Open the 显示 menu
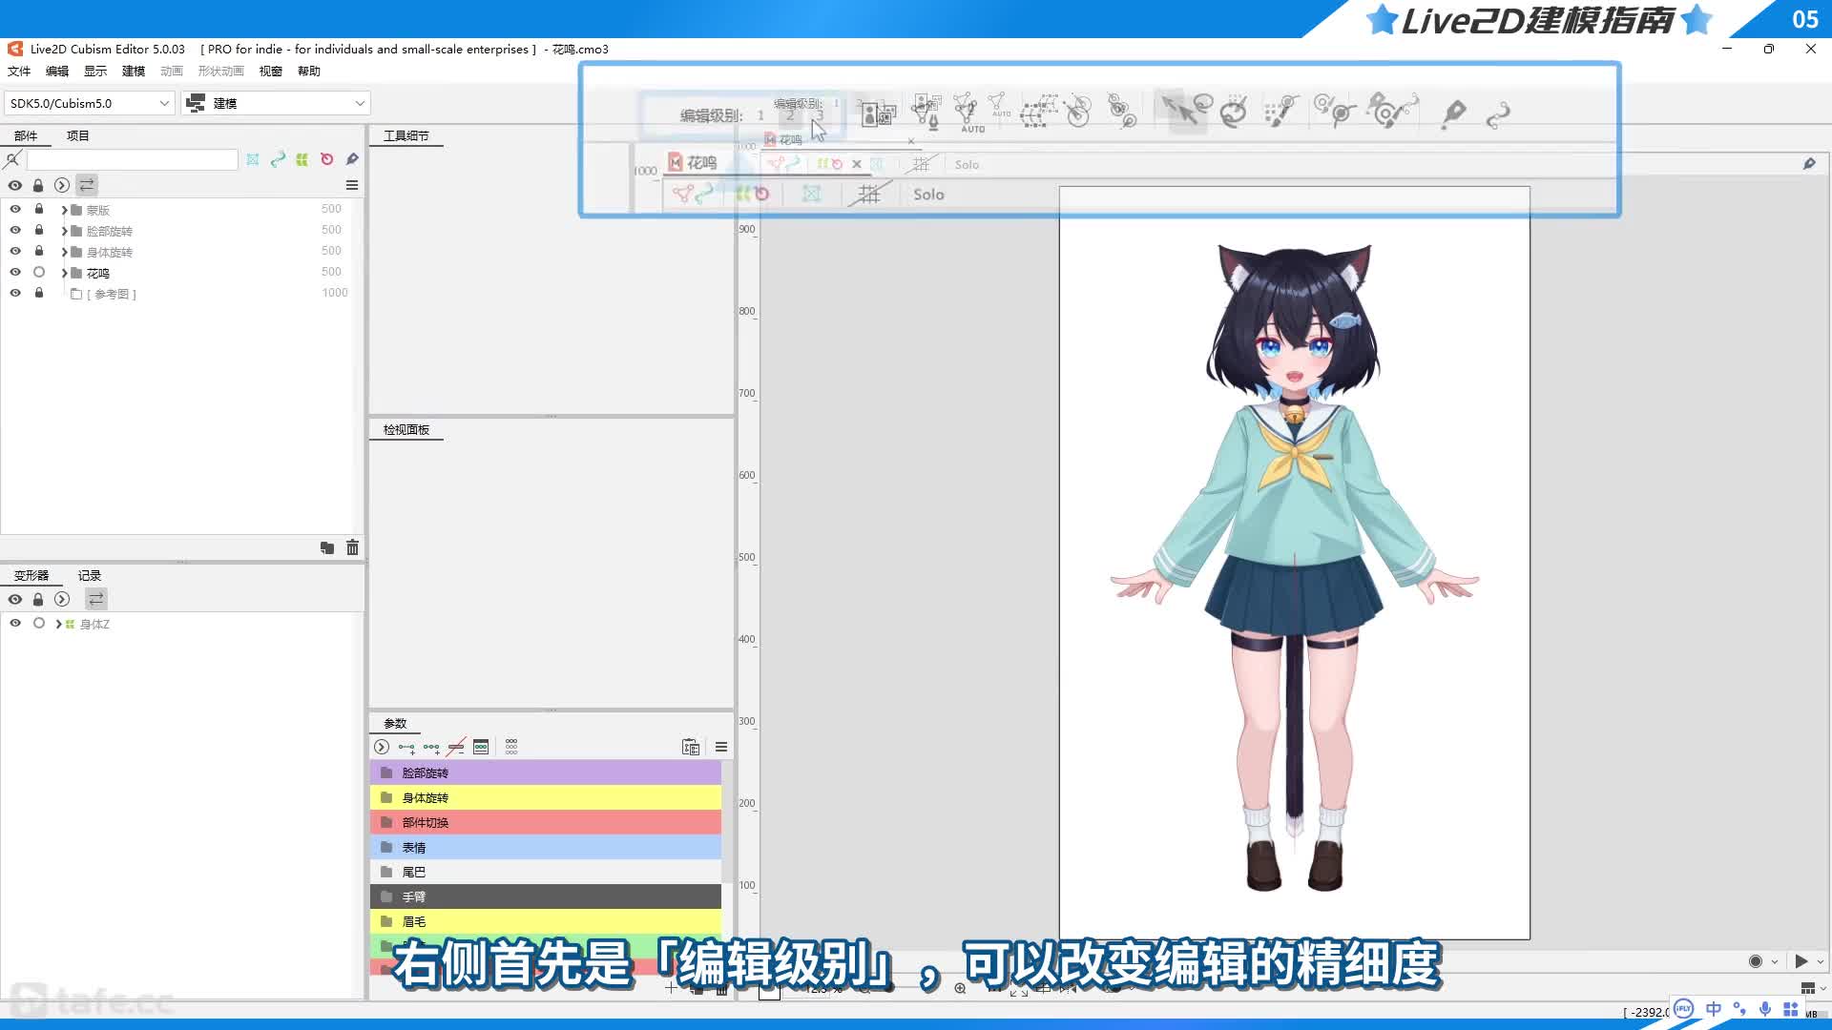Image resolution: width=1832 pixels, height=1030 pixels. [x=95, y=72]
